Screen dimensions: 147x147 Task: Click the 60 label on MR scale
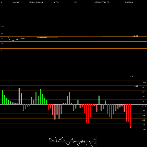point(143,92)
